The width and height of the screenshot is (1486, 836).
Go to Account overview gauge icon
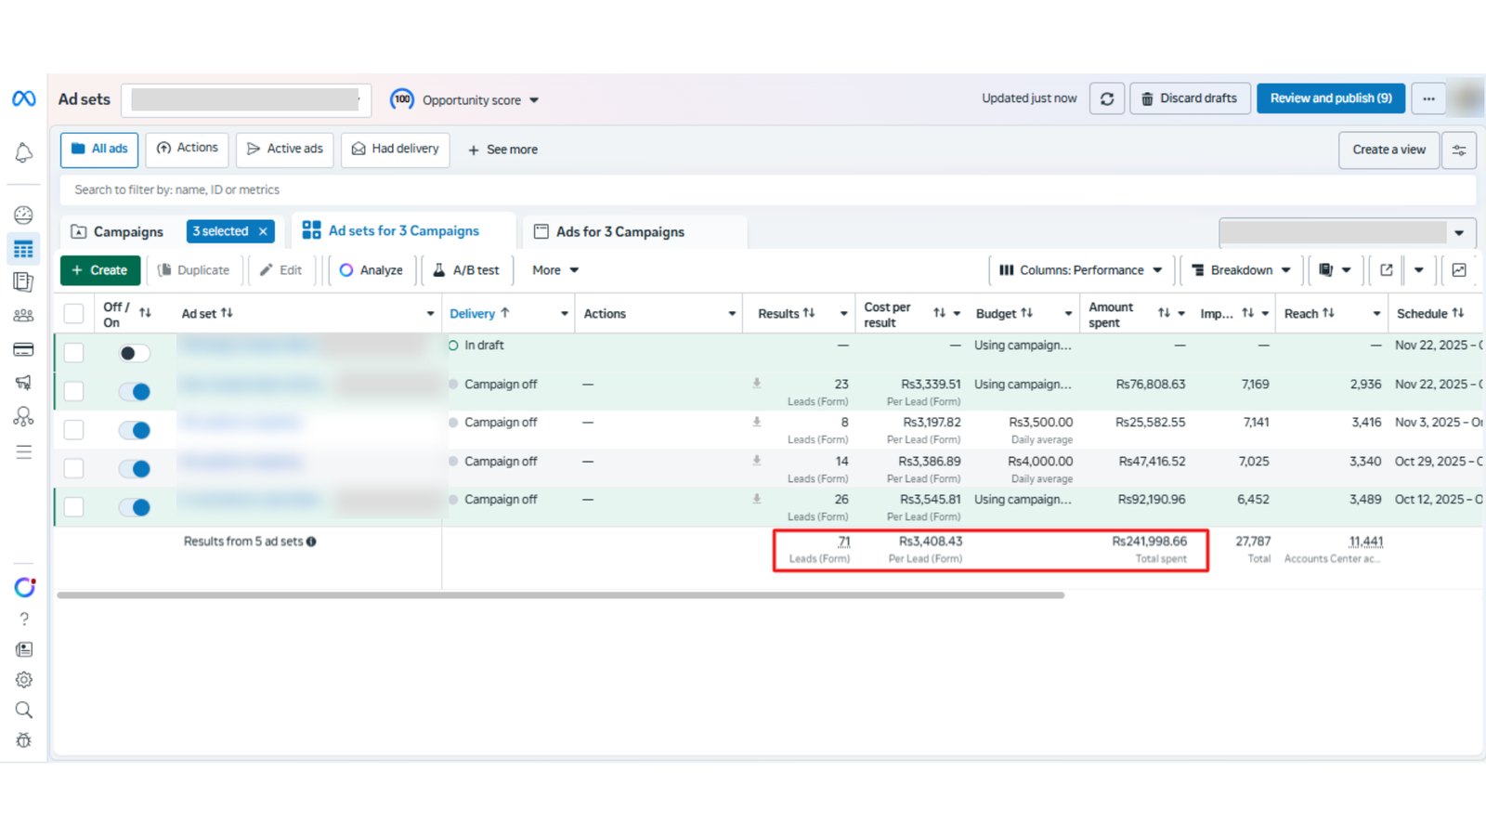(x=24, y=216)
